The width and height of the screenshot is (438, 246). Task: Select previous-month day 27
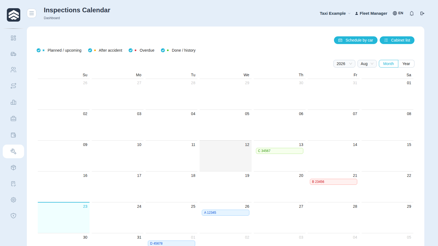coord(117,94)
